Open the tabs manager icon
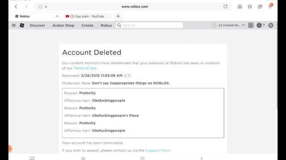The width and height of the screenshot is (286, 160). 260,7
